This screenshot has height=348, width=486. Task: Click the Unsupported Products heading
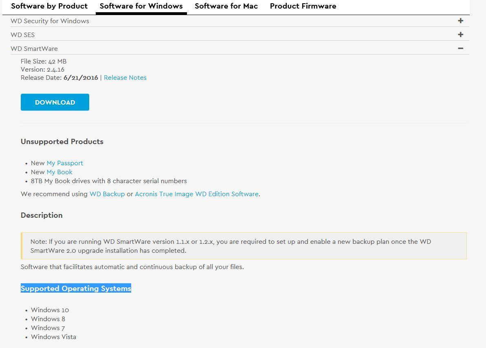point(62,142)
